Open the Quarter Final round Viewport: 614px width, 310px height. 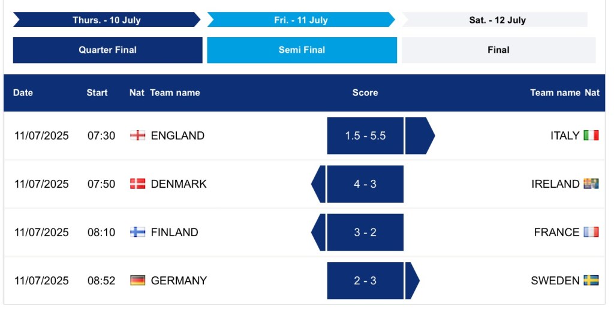(108, 50)
